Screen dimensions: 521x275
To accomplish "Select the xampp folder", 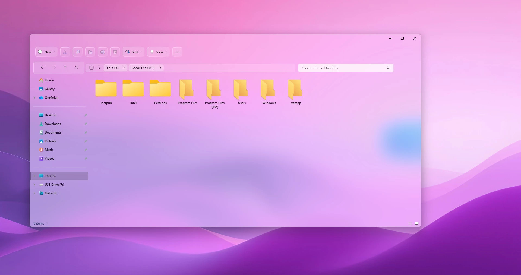I will (x=296, y=92).
